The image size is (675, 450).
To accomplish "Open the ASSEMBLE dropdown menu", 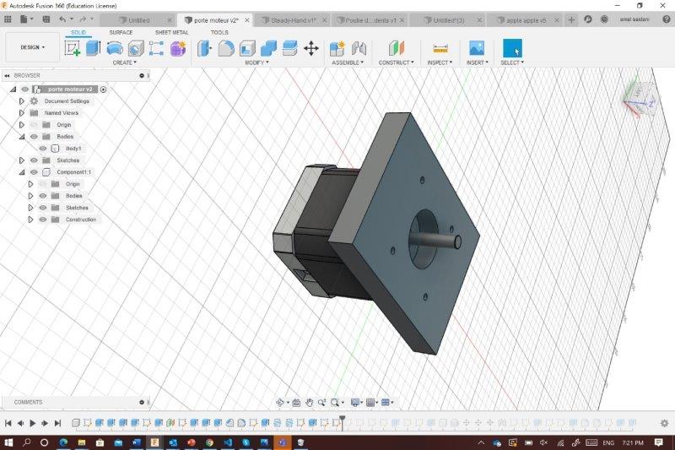I will pyautogui.click(x=348, y=62).
